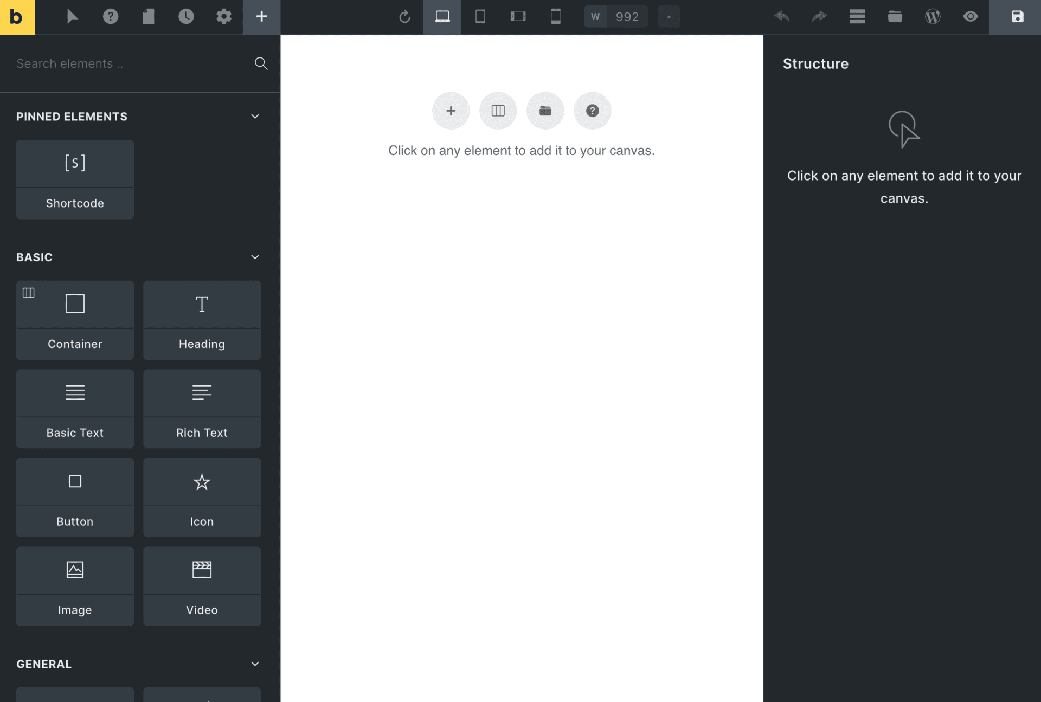Collapse the Basic section chevron
This screenshot has height=702, width=1041.
(255, 257)
